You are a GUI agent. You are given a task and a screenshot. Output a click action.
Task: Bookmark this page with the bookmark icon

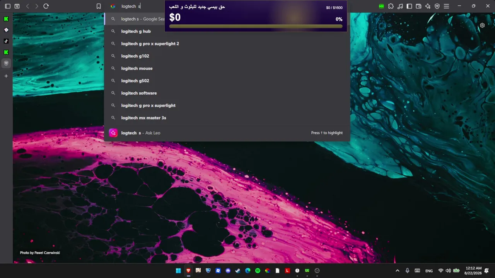pos(99,6)
